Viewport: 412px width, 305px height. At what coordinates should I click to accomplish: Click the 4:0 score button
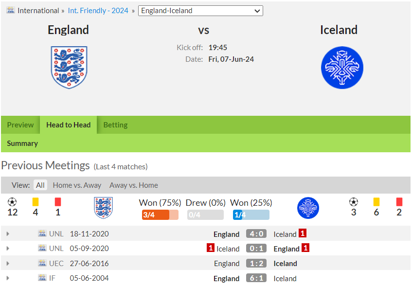[x=256, y=233]
